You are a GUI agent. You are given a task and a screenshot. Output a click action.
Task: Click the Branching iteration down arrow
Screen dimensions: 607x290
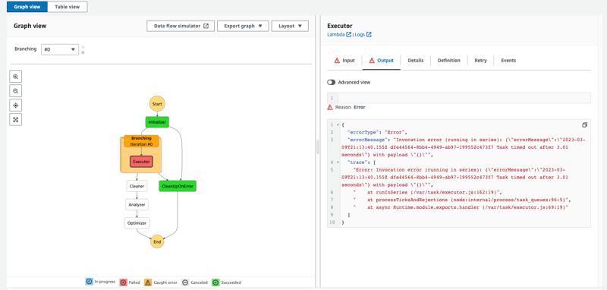83,52
